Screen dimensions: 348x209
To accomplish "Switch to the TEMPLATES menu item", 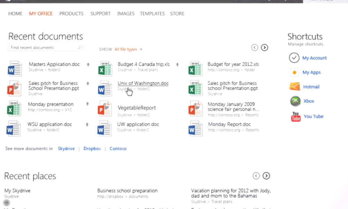I will click(x=152, y=13).
